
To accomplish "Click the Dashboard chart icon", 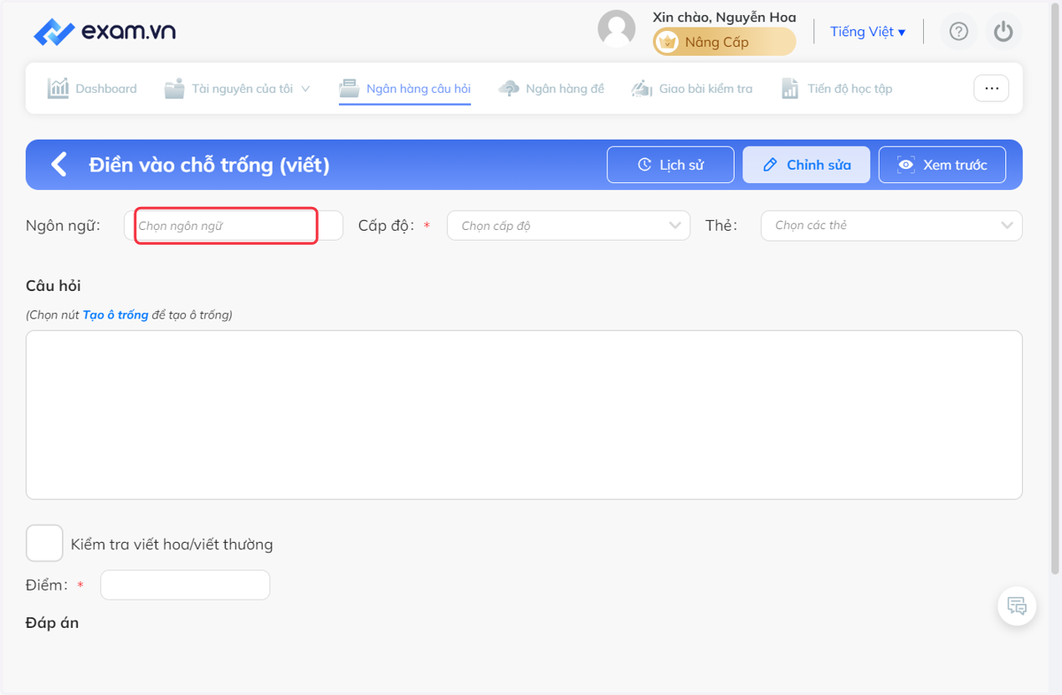I will (58, 88).
